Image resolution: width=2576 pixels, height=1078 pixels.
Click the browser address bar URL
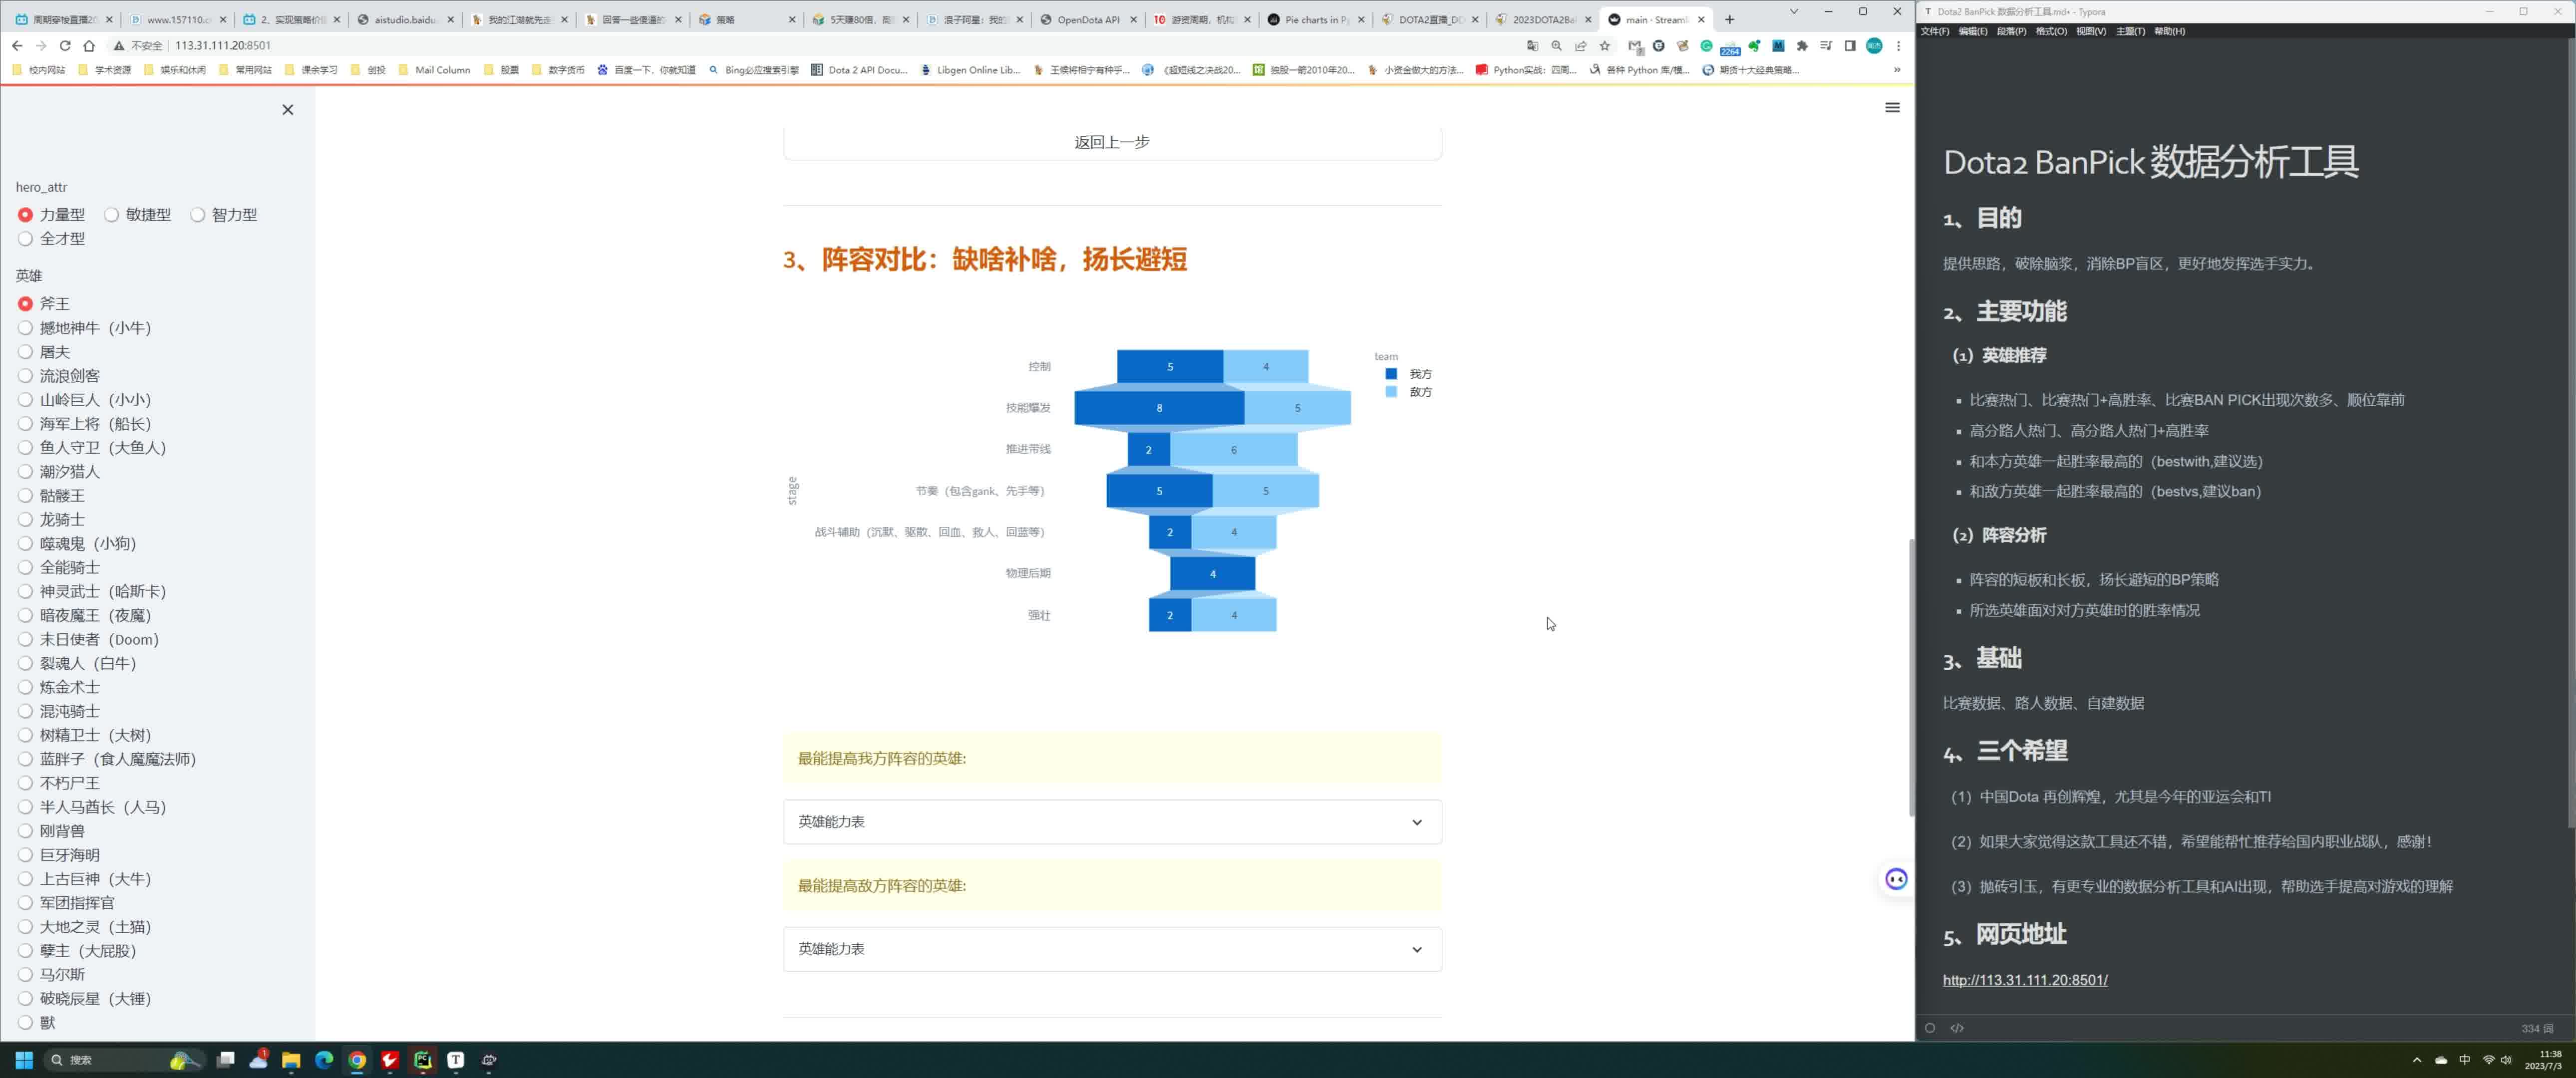[x=223, y=45]
